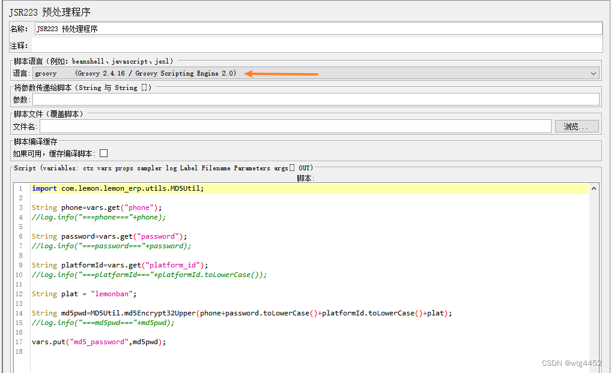Click the 浏览... browse button

click(577, 127)
